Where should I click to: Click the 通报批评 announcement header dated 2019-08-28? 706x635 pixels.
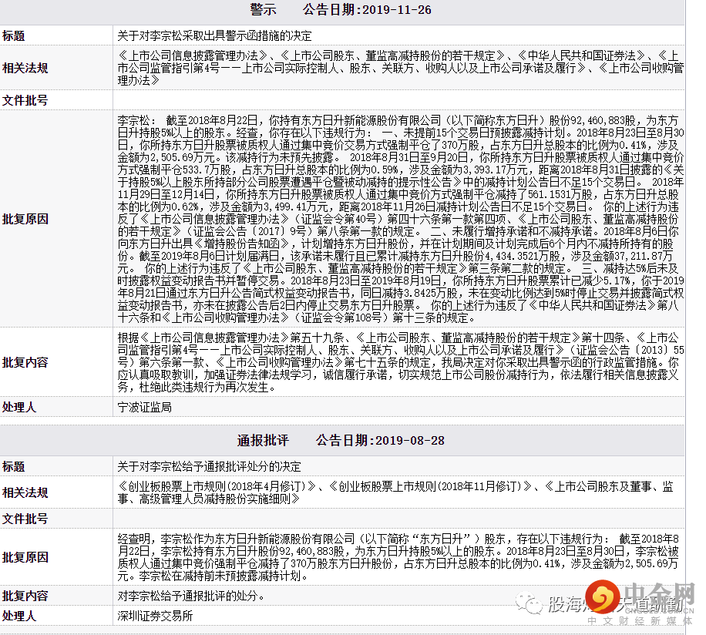pyautogui.click(x=341, y=441)
